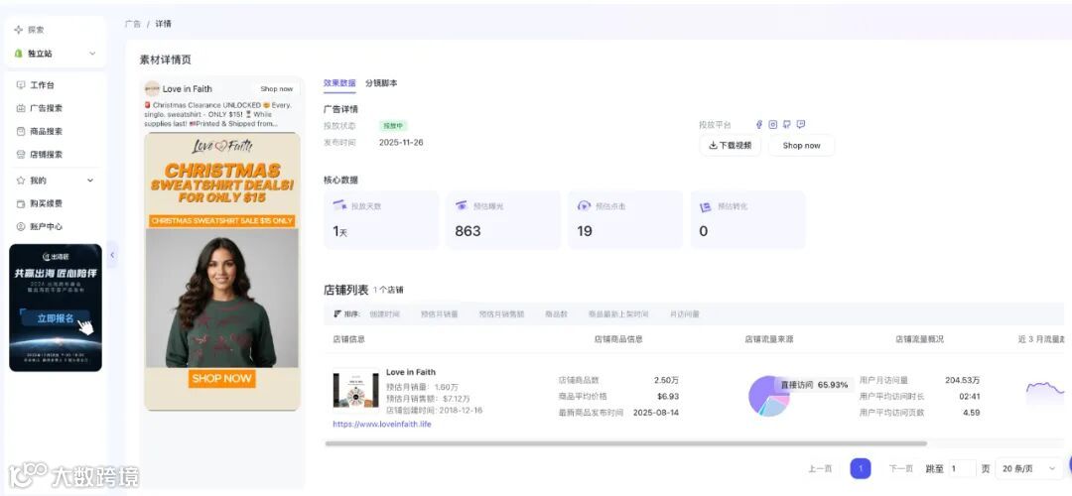The image size is (1072, 496).
Task: Sort stores by 创建时间
Action: coord(384,314)
